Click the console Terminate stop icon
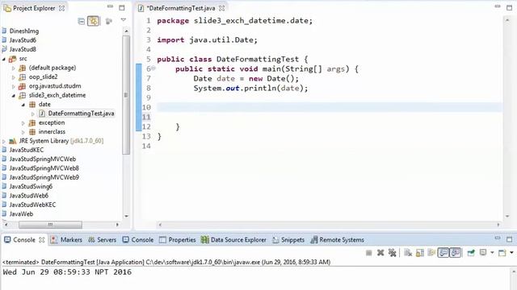This screenshot has width=517, height=290. pos(369,253)
